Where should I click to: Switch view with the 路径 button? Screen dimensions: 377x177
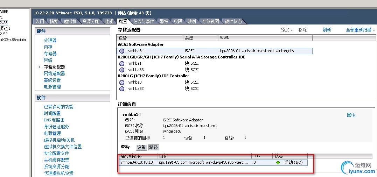[x=153, y=148]
